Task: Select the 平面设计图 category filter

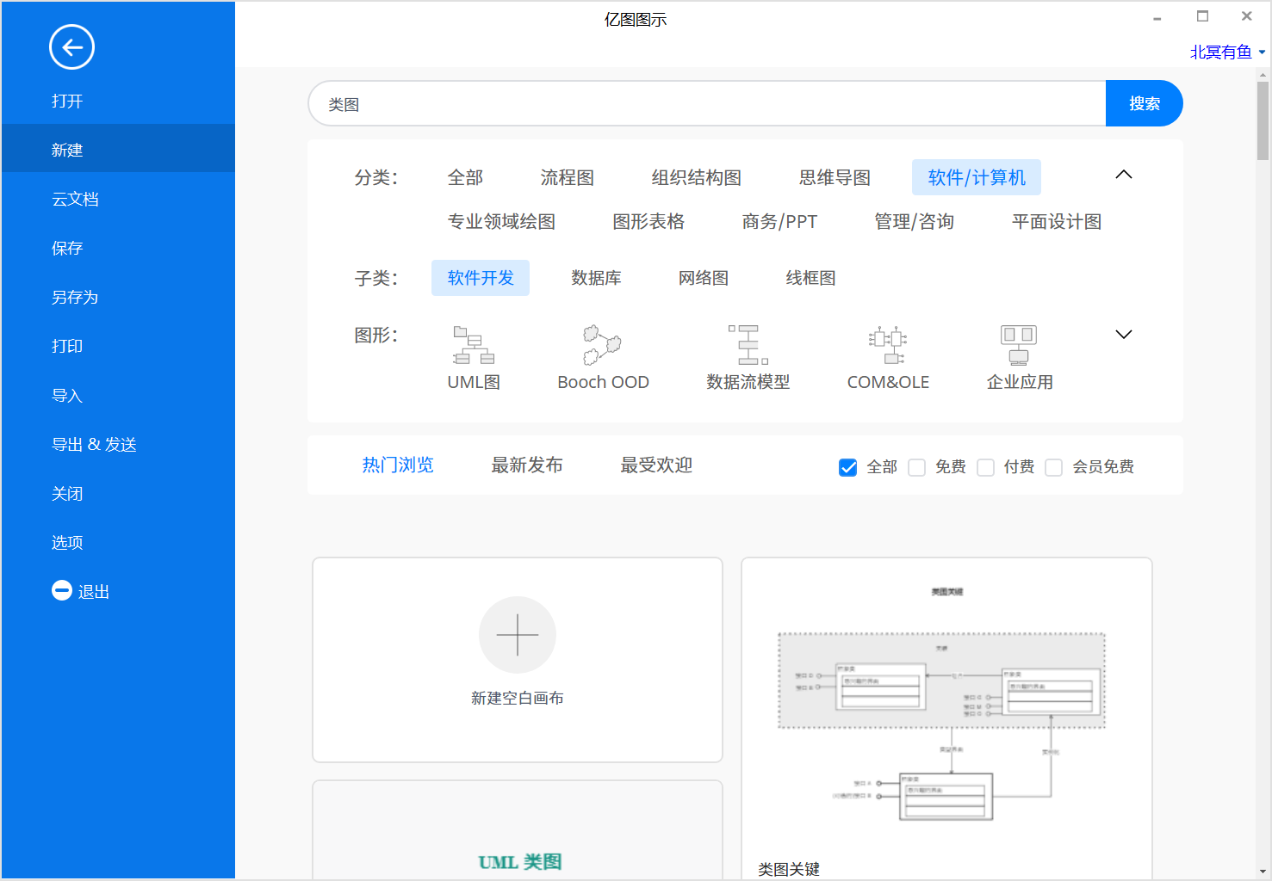Action: click(1057, 221)
